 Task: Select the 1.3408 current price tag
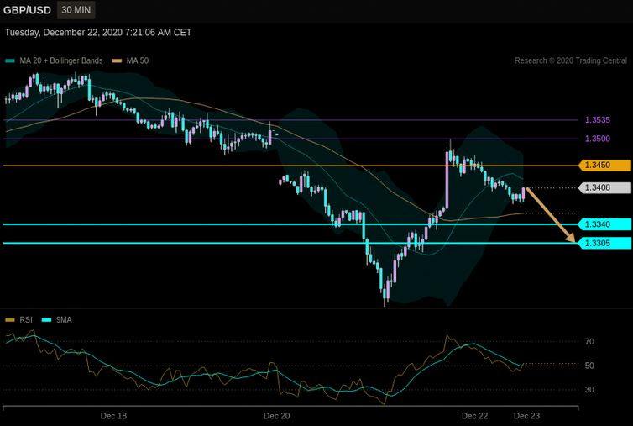604,187
